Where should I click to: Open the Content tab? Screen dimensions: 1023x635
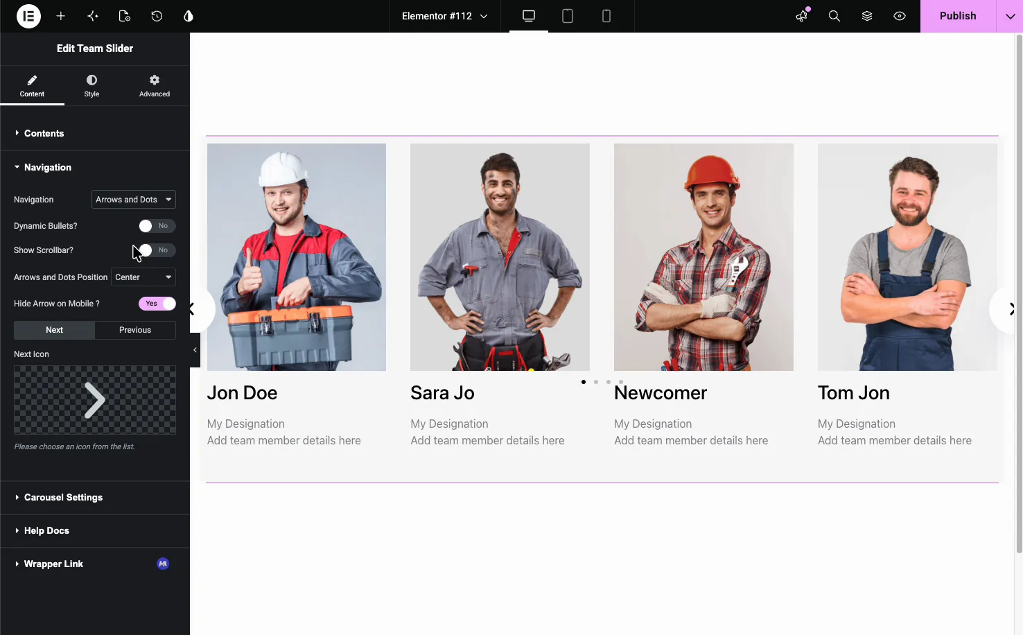(x=32, y=86)
